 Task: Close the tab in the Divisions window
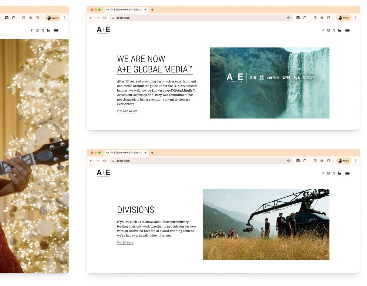tap(146, 153)
